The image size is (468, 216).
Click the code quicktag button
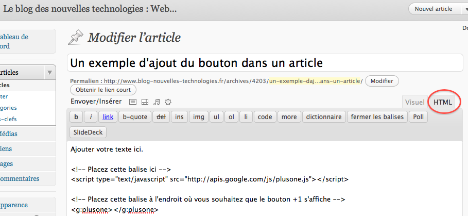265,117
